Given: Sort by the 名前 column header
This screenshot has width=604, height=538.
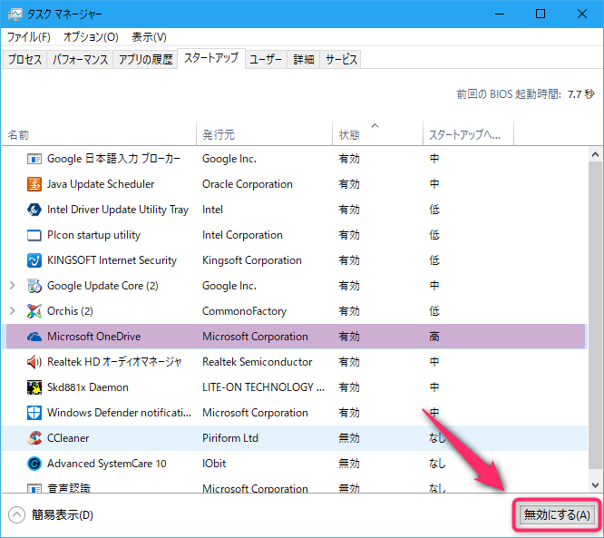Looking at the screenshot, I should tap(100, 134).
